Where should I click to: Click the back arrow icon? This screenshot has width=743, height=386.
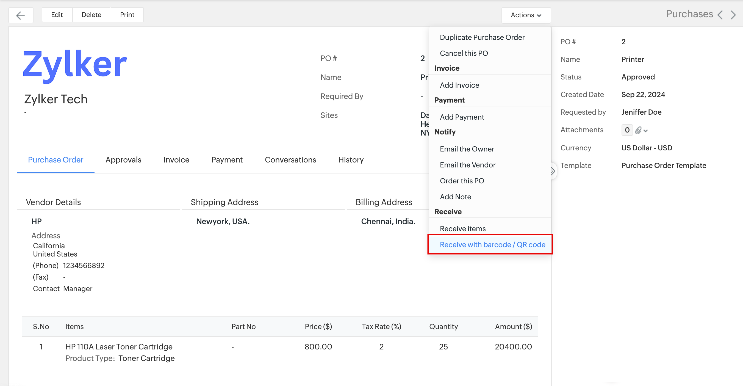pos(21,15)
